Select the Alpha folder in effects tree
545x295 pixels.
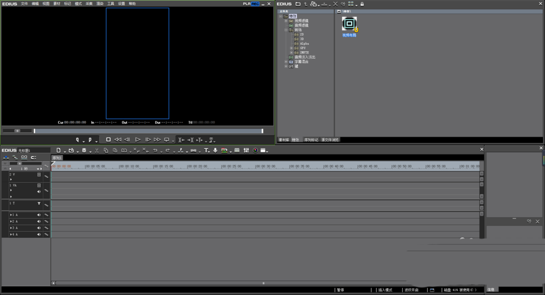(304, 44)
